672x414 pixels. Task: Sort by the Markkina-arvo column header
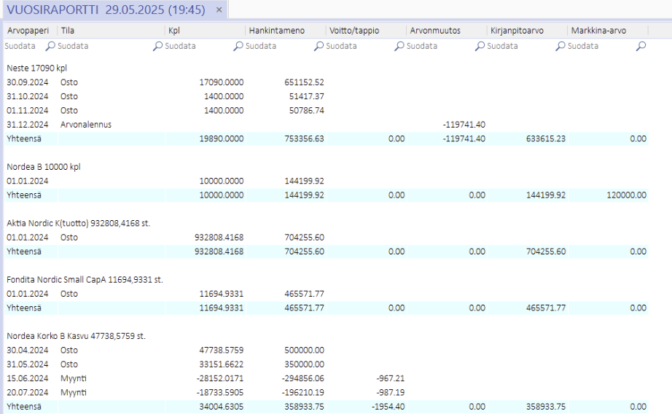(x=598, y=31)
